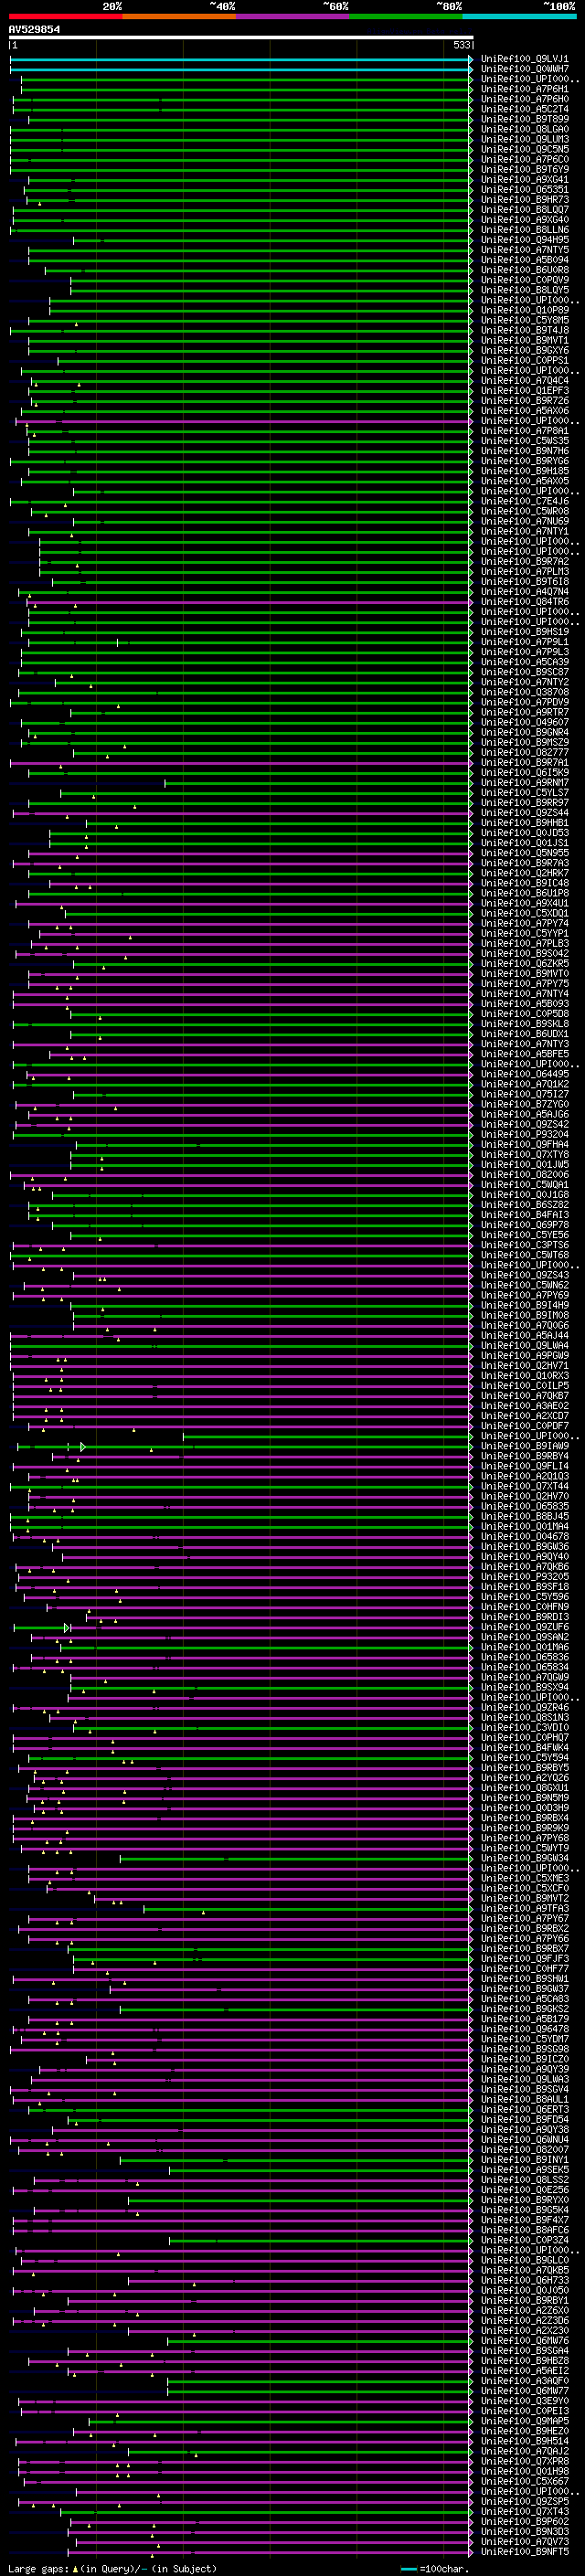Click the cyan alignment bar for UniRef100_Q0WWH7

click(241, 69)
